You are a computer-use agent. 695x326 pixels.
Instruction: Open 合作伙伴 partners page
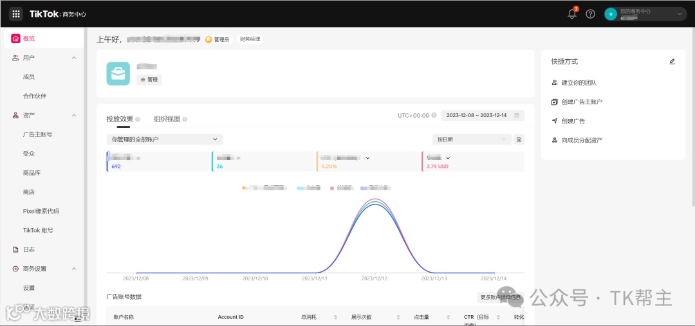(35, 96)
